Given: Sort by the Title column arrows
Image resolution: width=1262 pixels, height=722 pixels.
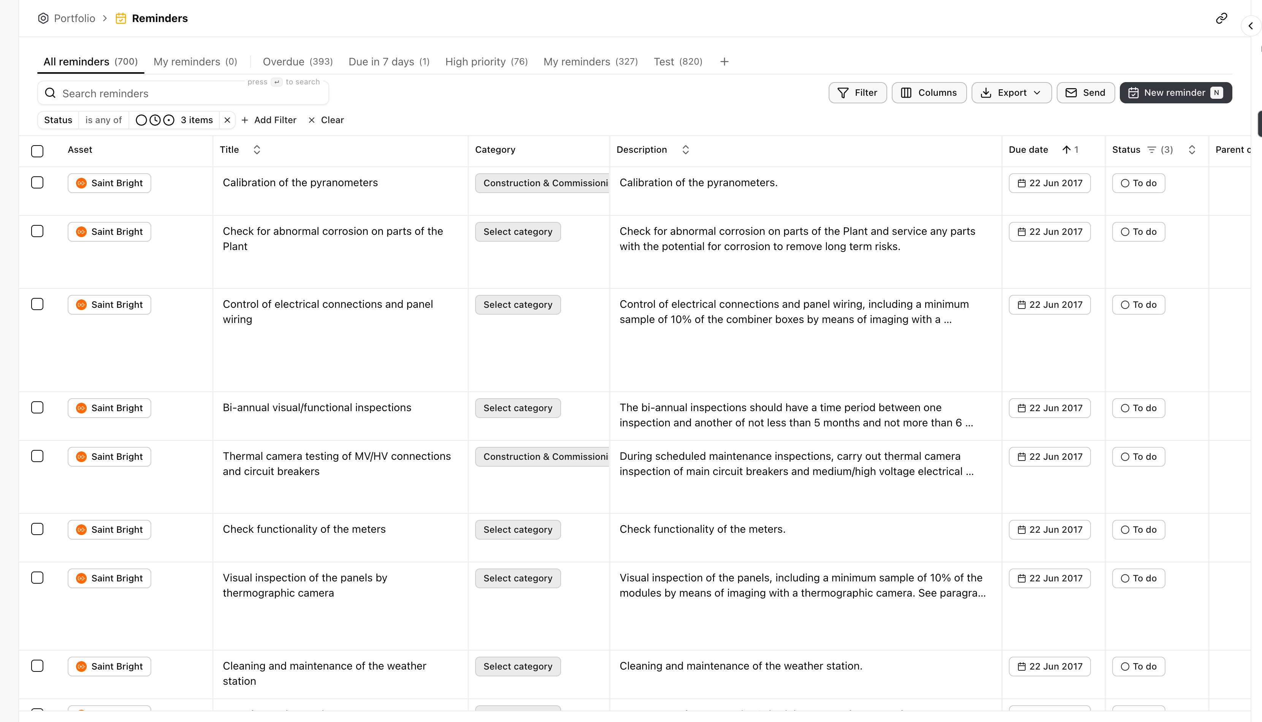Looking at the screenshot, I should point(257,150).
